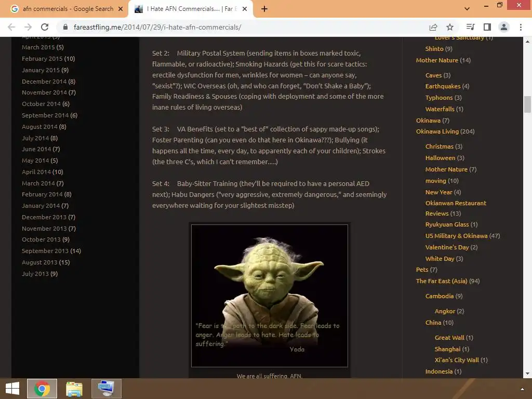This screenshot has height=399, width=532.
Task: Open the Chrome profile avatar
Action: [504, 27]
